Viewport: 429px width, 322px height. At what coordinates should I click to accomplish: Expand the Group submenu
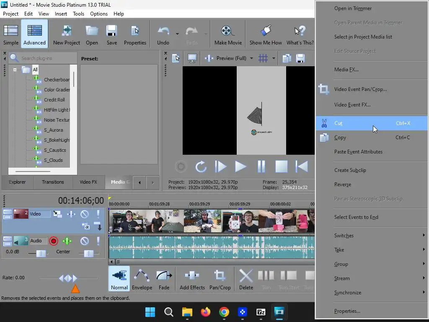pyautogui.click(x=372, y=264)
